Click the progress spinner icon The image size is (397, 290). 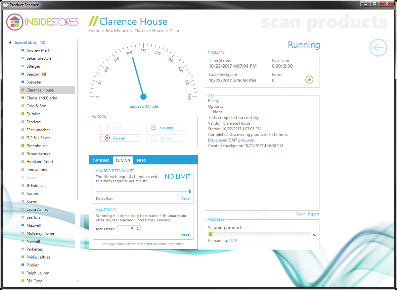click(315, 234)
